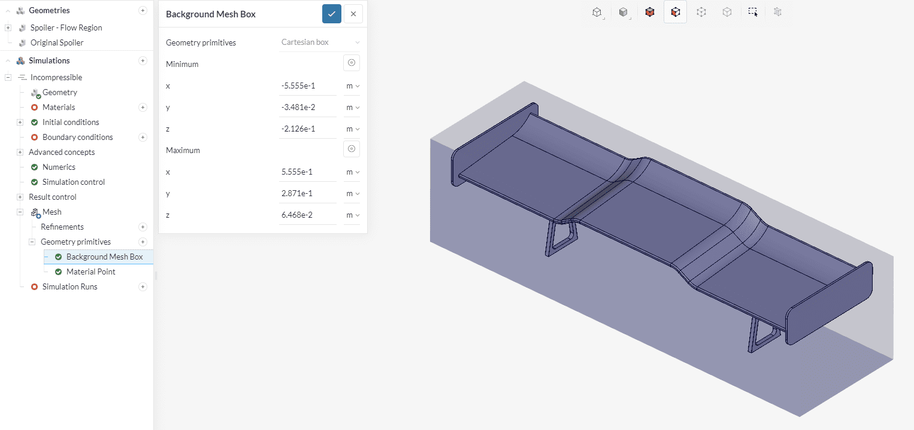This screenshot has width=914, height=430.
Task: Collapse the Mesh tree node
Action: tap(20, 212)
